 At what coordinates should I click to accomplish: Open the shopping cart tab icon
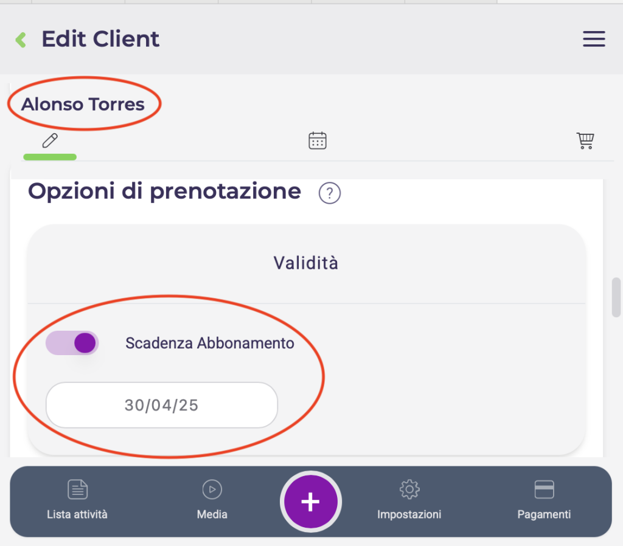[585, 141]
